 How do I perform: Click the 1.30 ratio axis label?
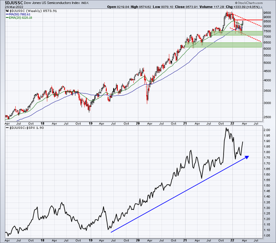[267, 208]
